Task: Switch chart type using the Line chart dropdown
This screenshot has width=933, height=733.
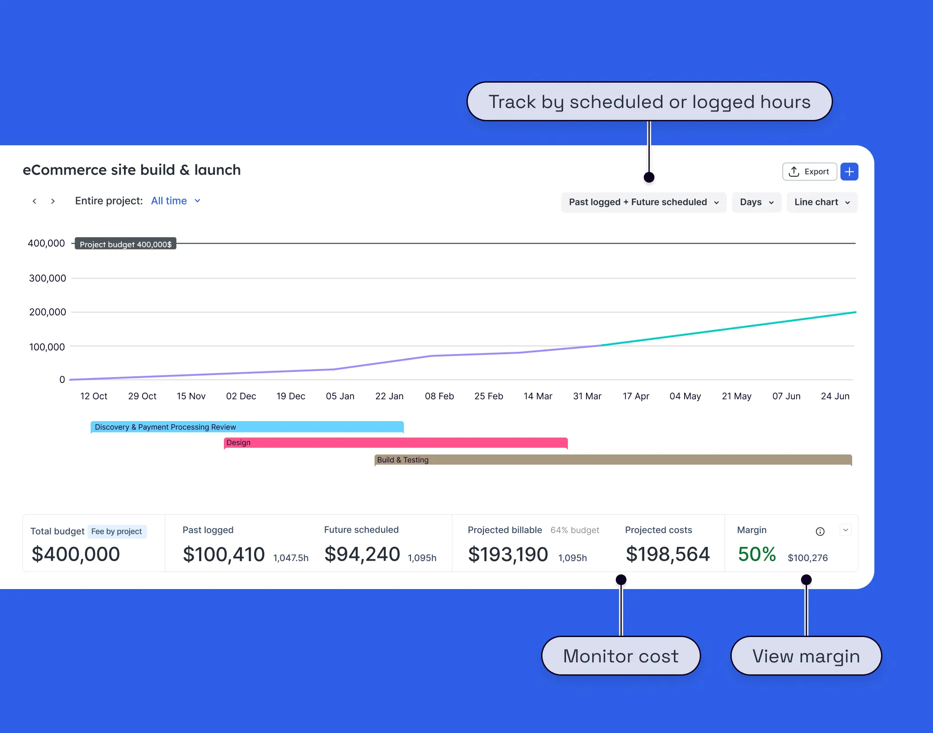Action: [821, 202]
